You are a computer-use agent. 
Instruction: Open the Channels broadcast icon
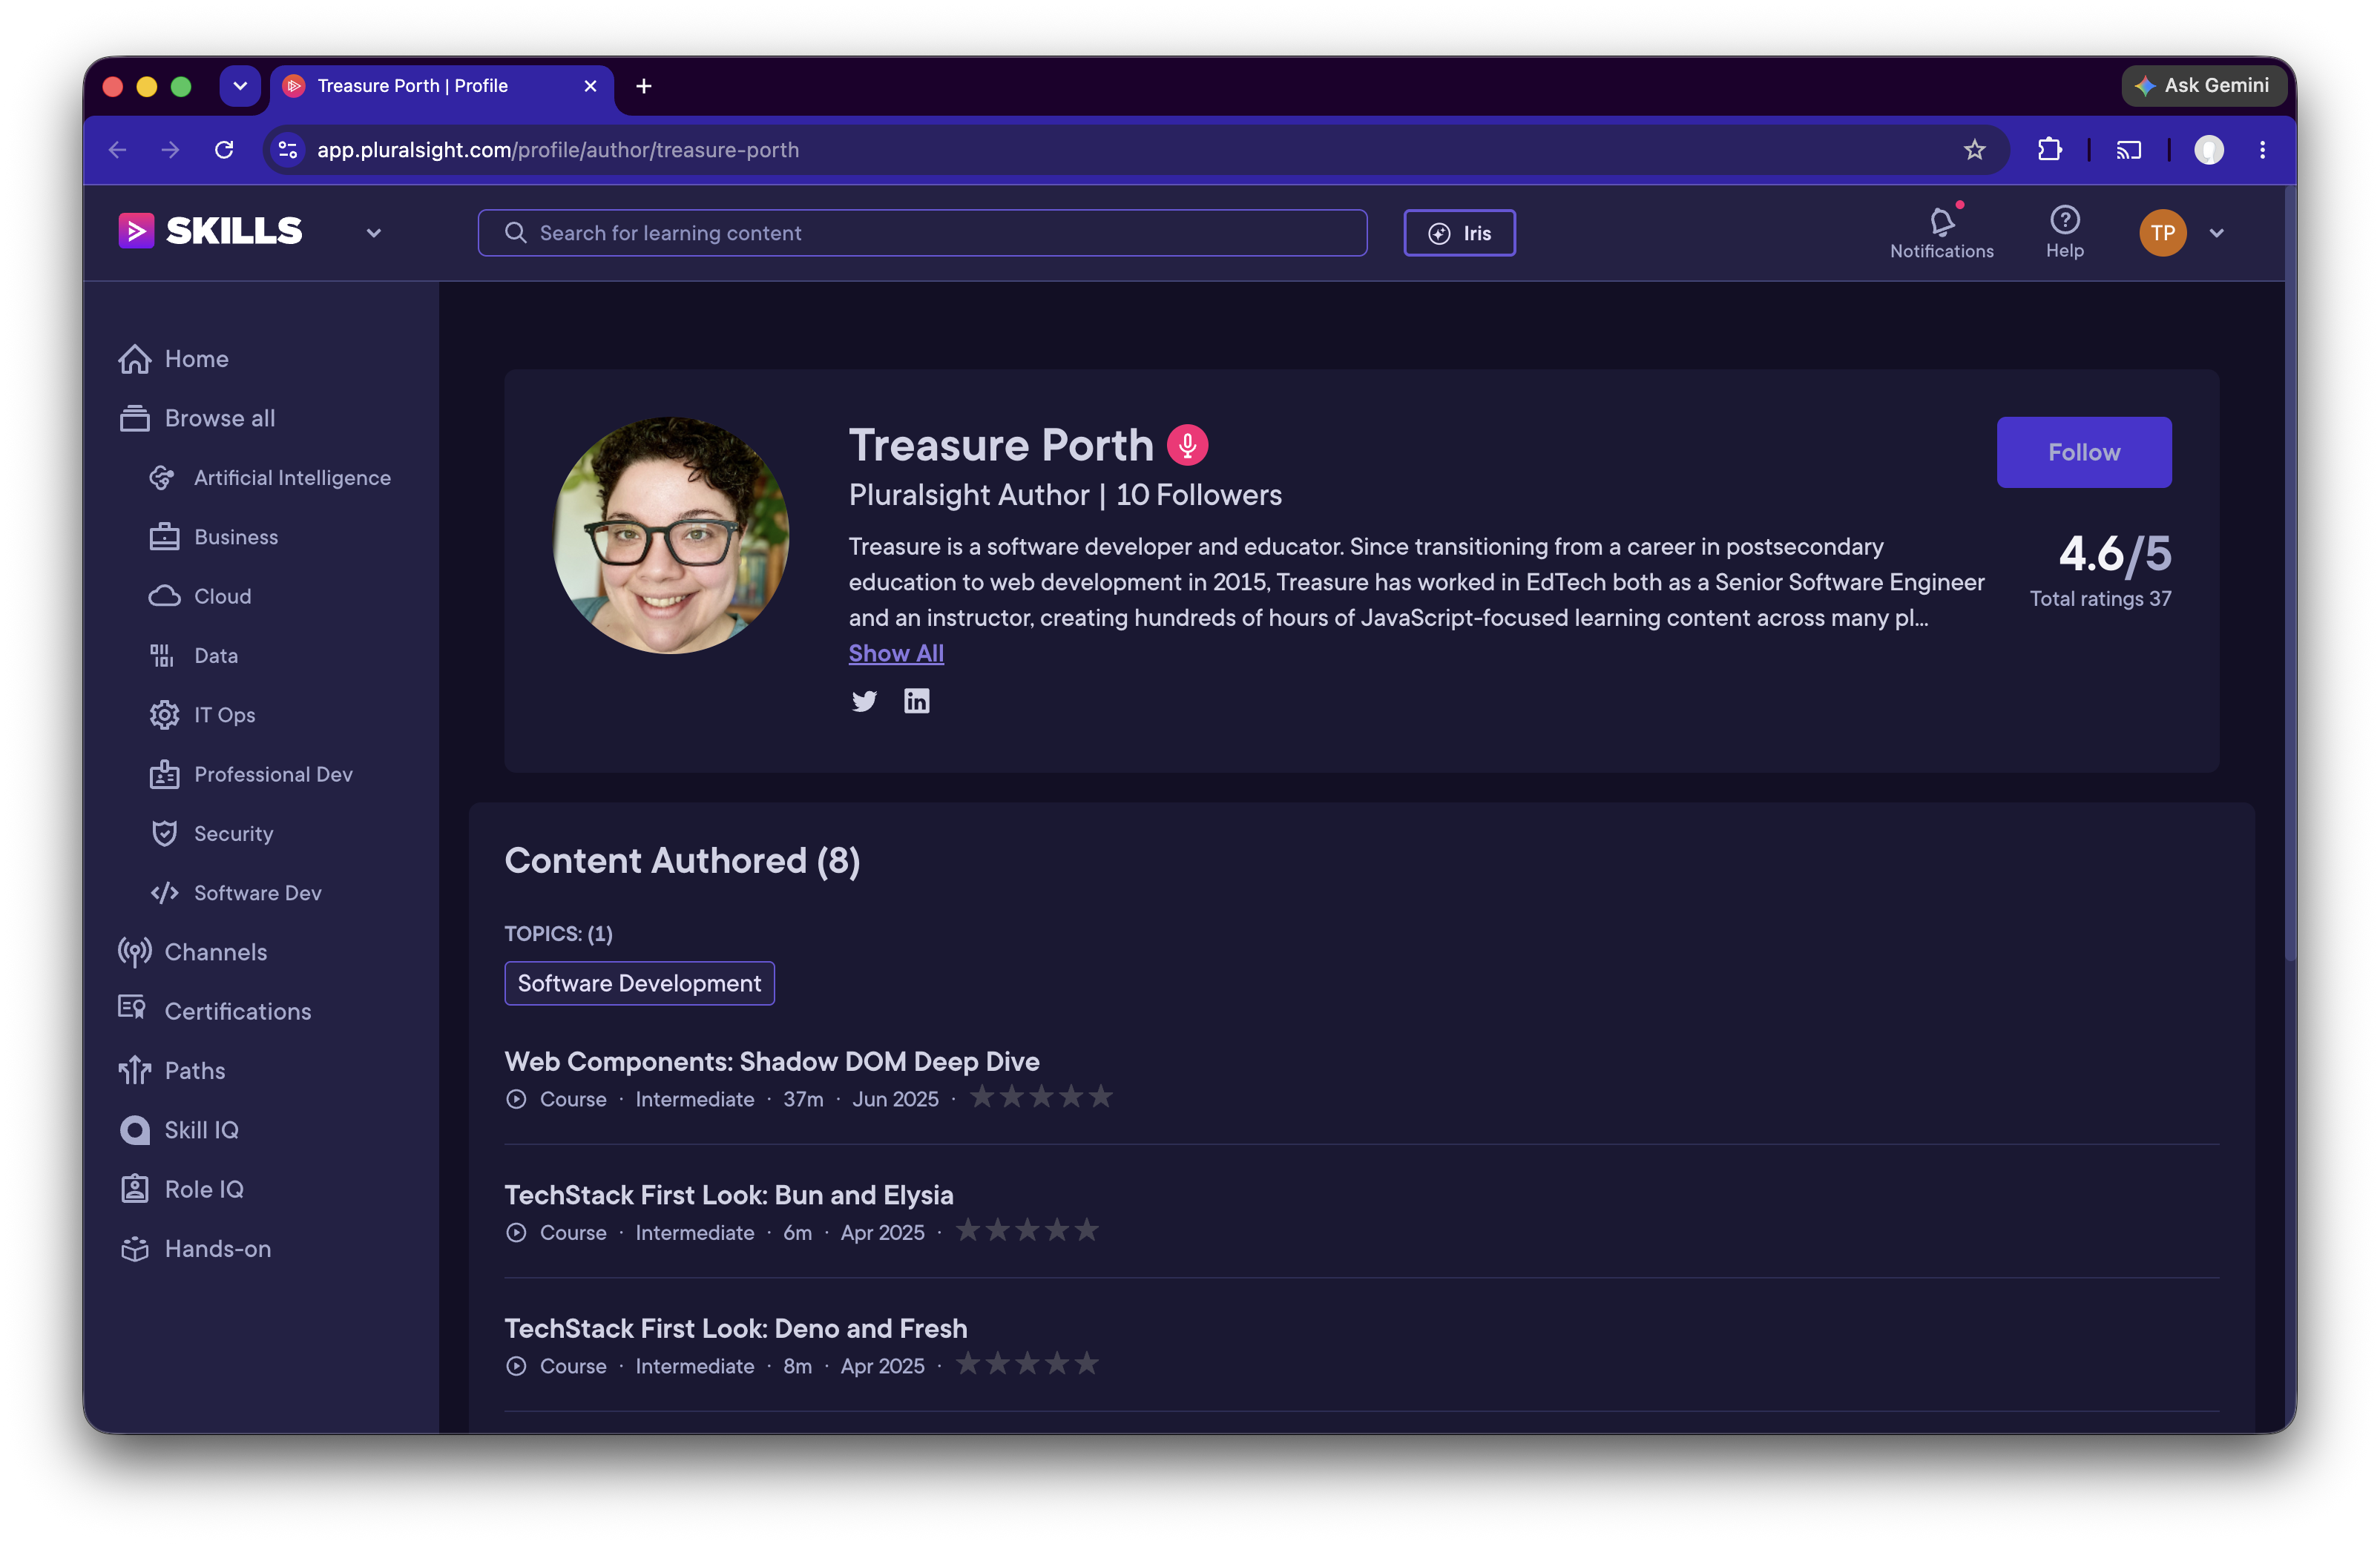click(135, 952)
